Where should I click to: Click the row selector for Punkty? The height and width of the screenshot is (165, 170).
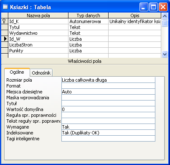(5, 51)
